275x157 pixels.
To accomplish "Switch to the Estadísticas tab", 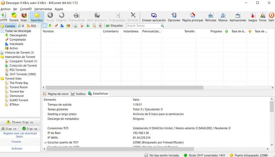I will click(98, 94).
